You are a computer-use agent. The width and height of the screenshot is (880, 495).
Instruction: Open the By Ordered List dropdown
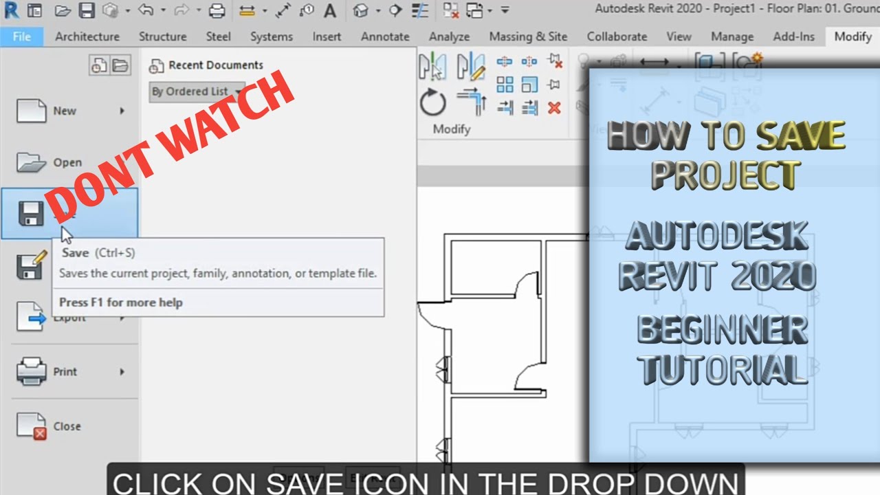tap(197, 91)
